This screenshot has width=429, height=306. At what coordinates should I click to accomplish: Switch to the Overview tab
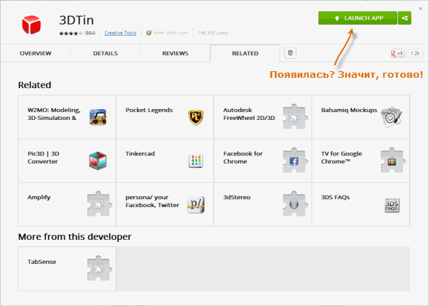pos(35,53)
